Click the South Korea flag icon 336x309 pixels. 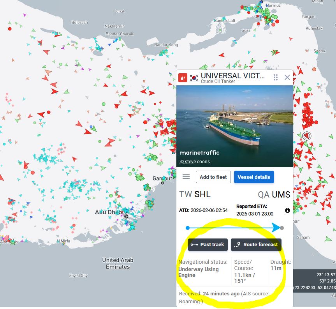194,78
